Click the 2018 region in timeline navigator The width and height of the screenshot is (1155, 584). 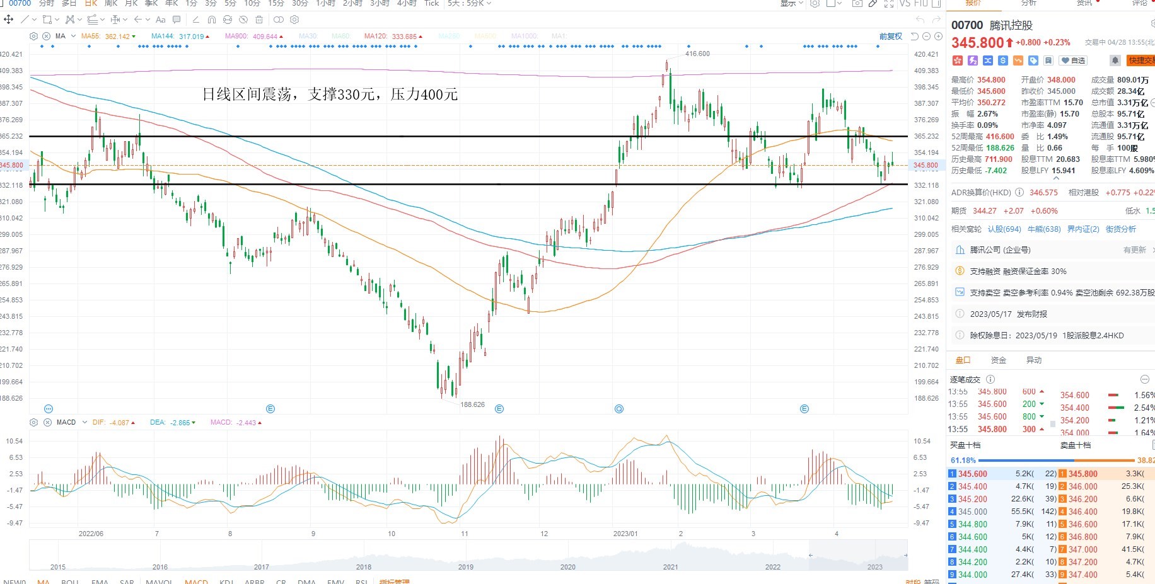pos(364,566)
